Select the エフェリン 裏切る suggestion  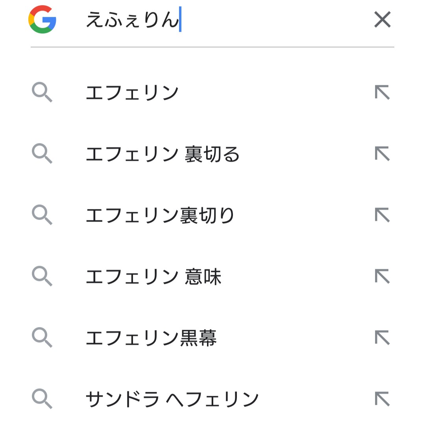point(163,154)
